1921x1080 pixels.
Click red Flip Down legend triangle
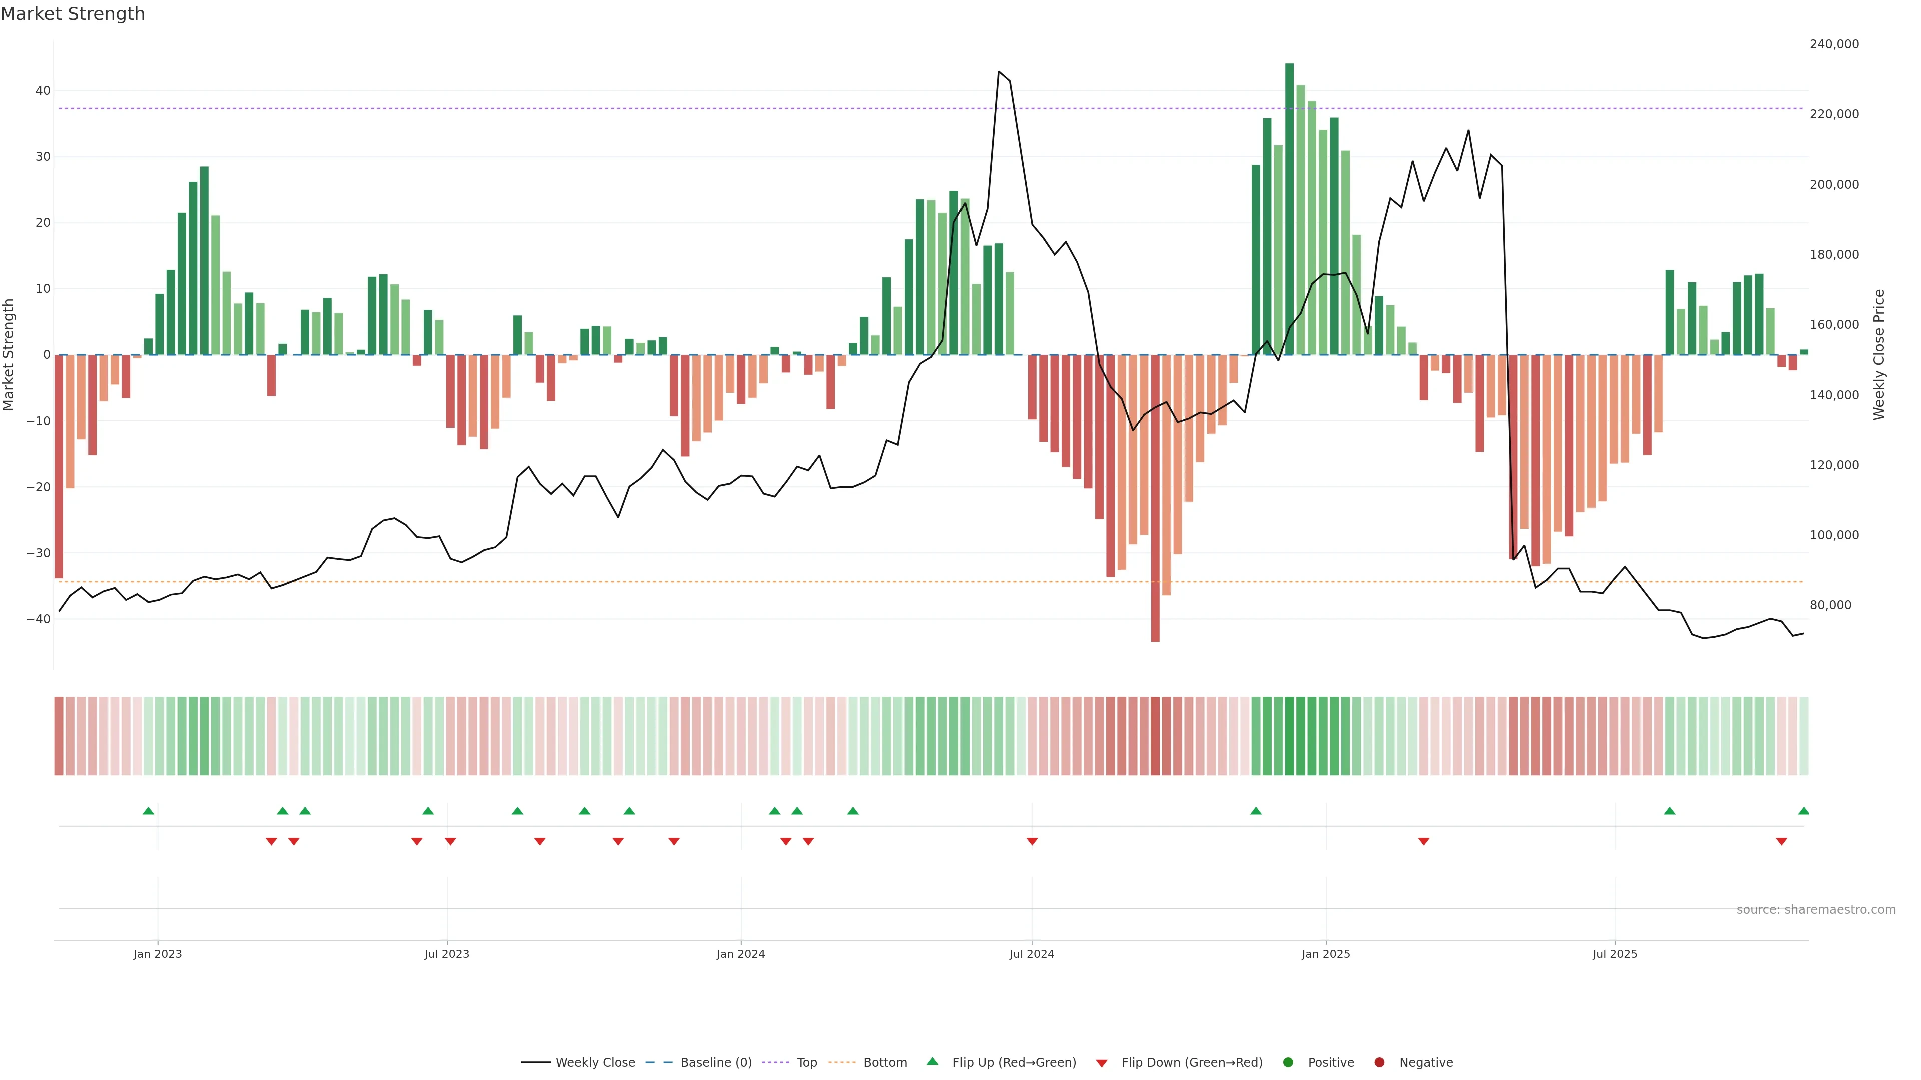pos(1102,1063)
